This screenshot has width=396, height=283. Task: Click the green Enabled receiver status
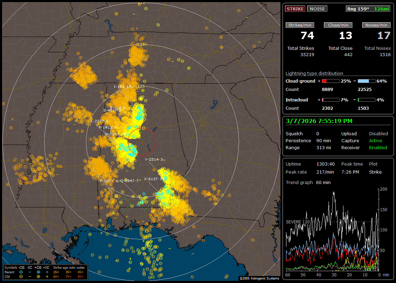(x=378, y=147)
